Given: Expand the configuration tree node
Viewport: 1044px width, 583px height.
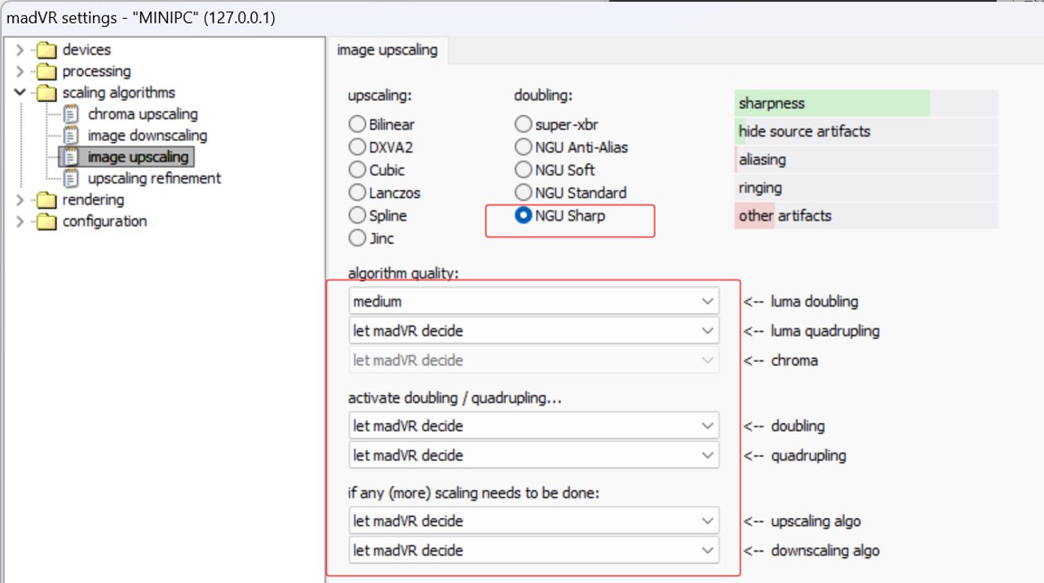Looking at the screenshot, I should pos(20,222).
